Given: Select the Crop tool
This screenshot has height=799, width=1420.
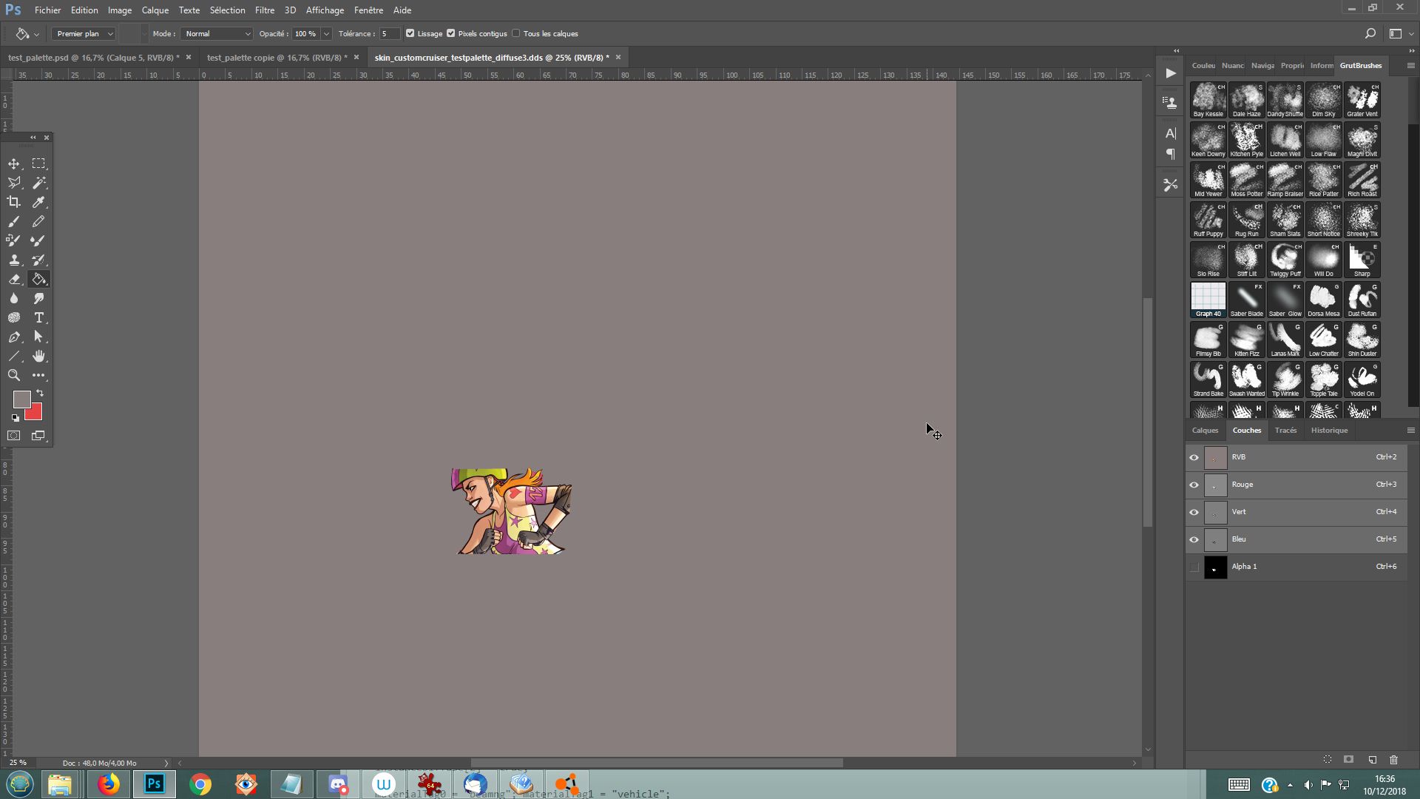Looking at the screenshot, I should click(14, 202).
